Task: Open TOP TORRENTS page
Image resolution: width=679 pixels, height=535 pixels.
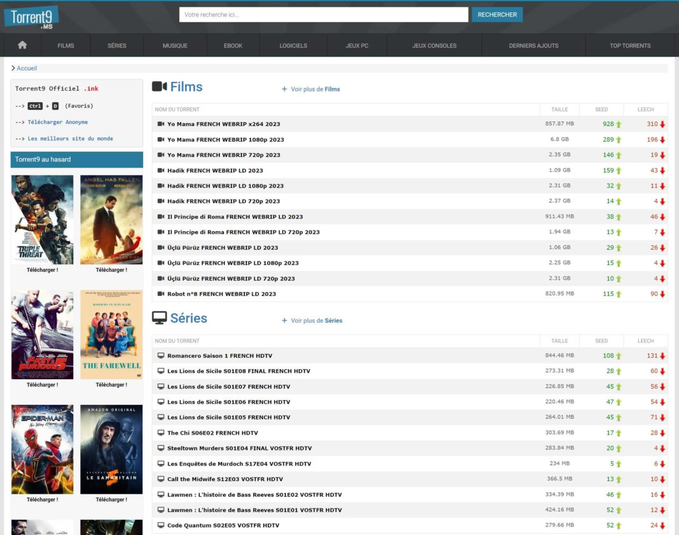Action: coord(630,46)
